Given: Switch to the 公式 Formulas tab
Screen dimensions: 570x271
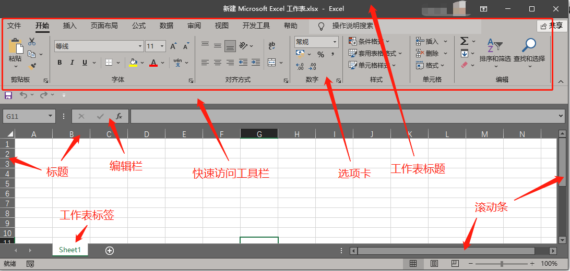Looking at the screenshot, I should pyautogui.click(x=139, y=26).
